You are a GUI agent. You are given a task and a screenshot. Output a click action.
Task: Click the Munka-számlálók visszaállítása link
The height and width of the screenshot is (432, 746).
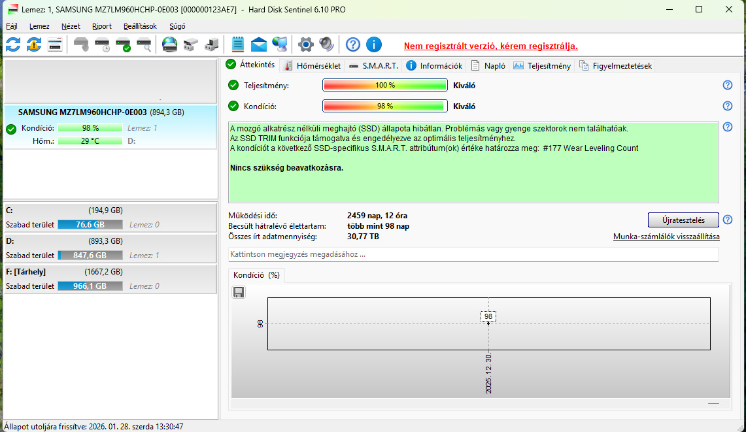pos(666,237)
